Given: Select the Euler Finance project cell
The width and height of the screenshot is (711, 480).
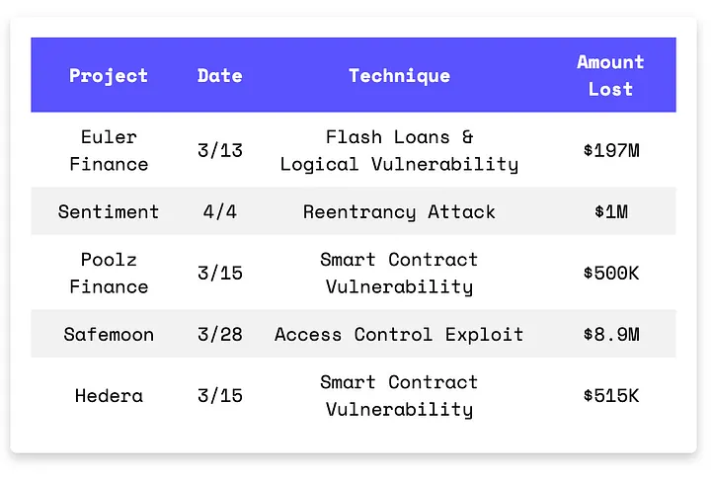Looking at the screenshot, I should tap(109, 151).
